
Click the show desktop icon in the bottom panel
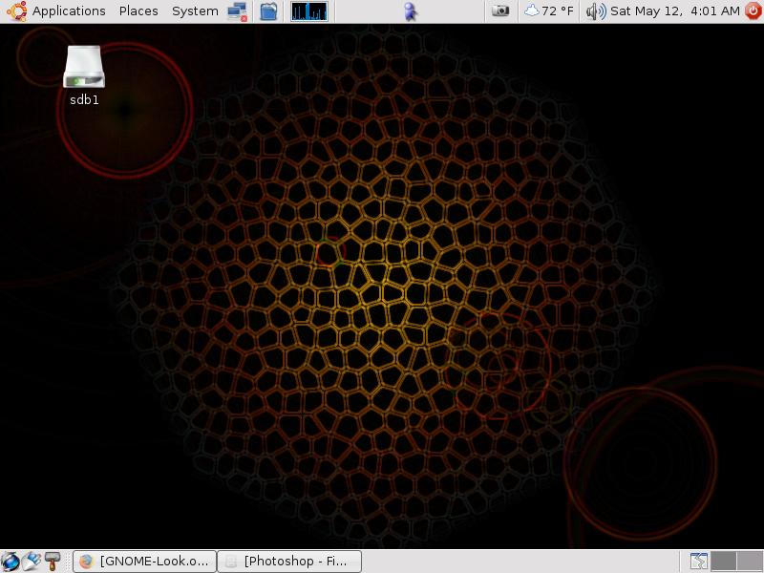point(699,562)
